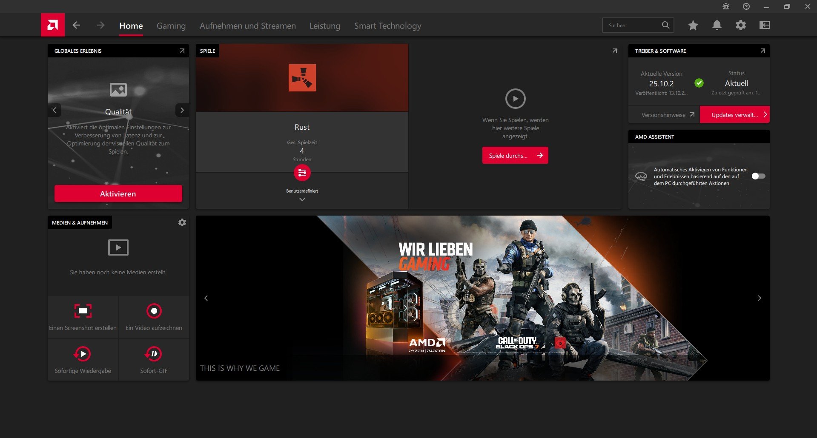
Task: Click the green status checkmark
Action: point(699,83)
